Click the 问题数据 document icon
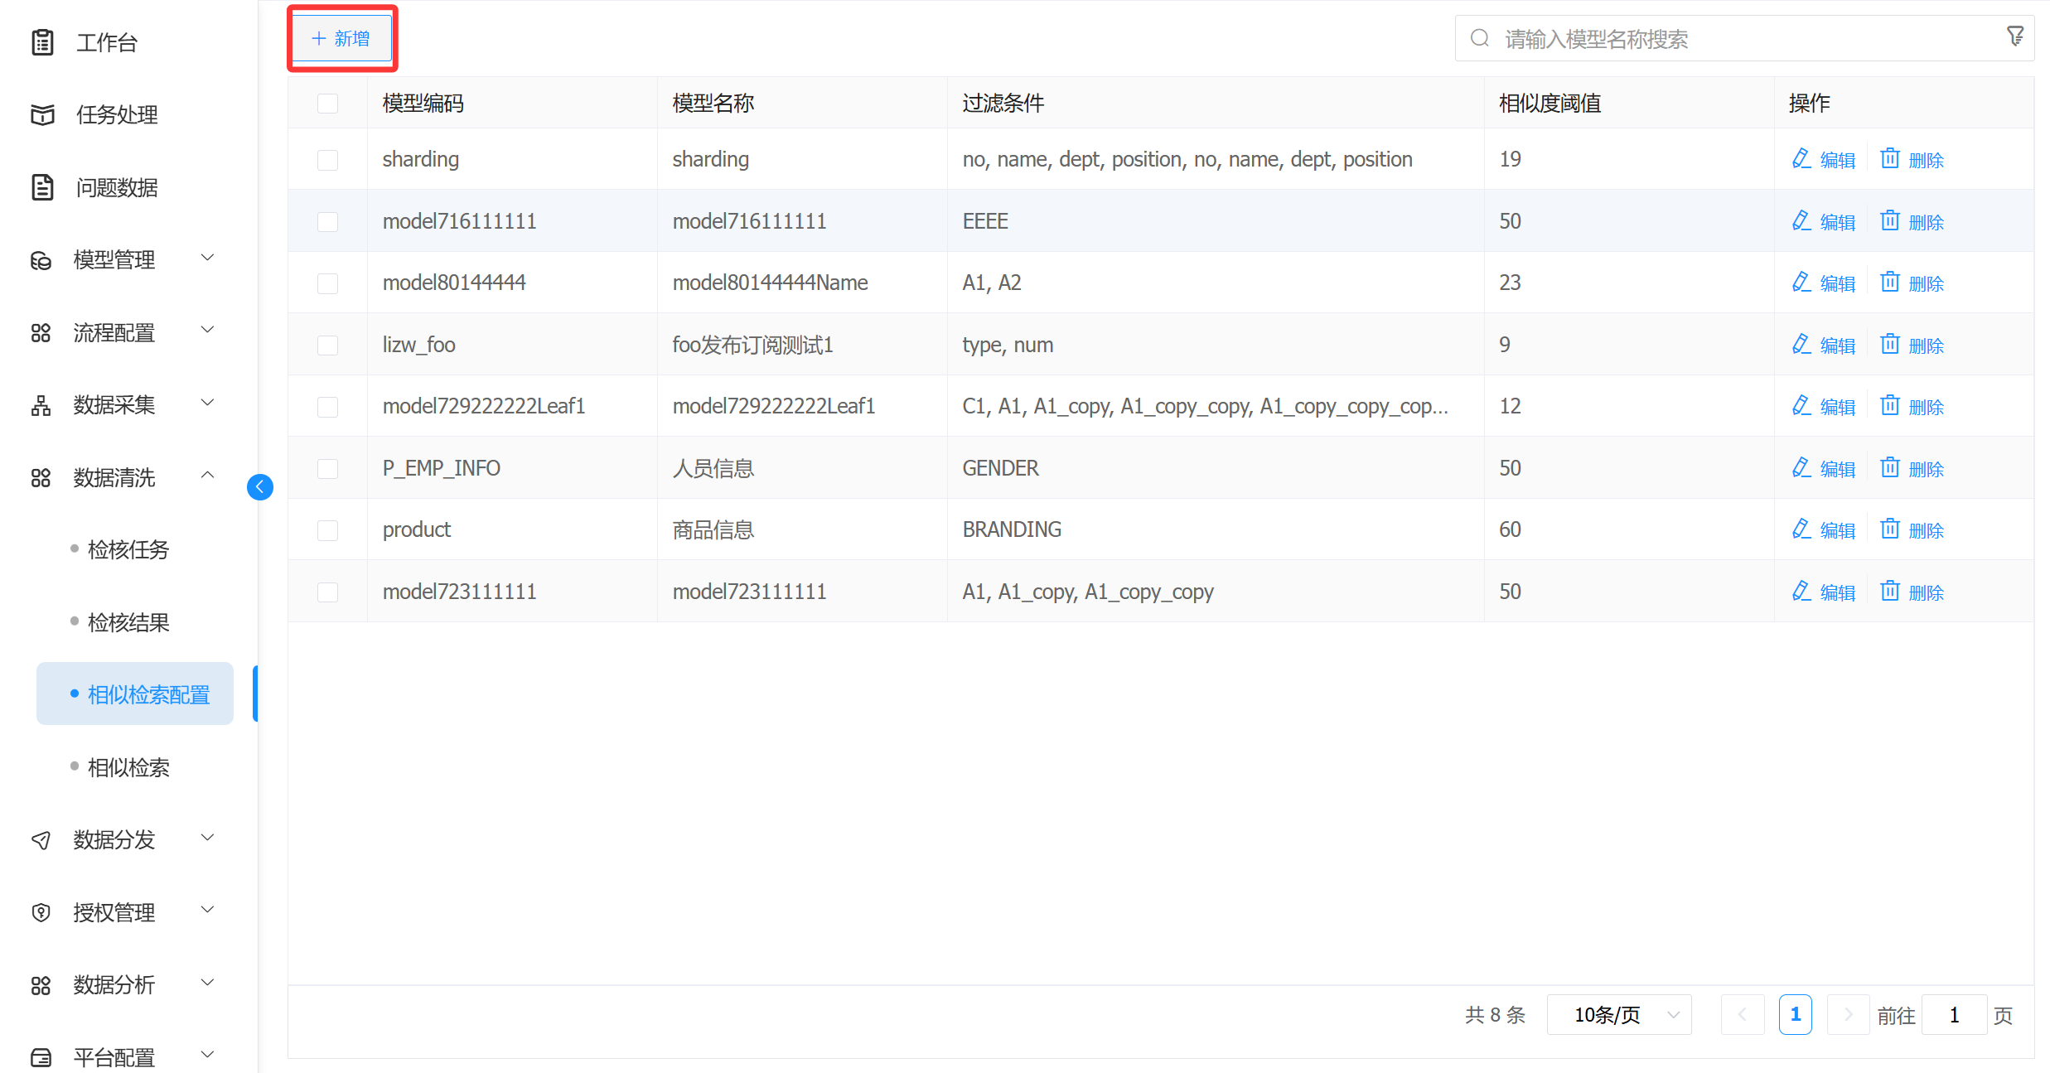 [x=42, y=187]
